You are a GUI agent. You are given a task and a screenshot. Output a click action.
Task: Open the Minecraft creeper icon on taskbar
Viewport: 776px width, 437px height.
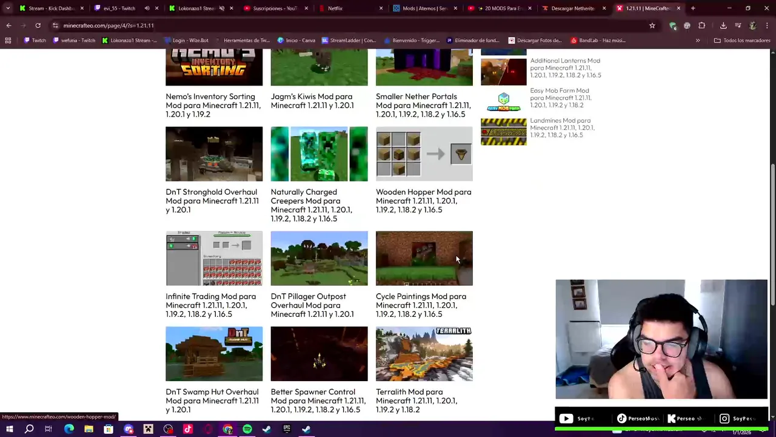pyautogui.click(x=148, y=429)
